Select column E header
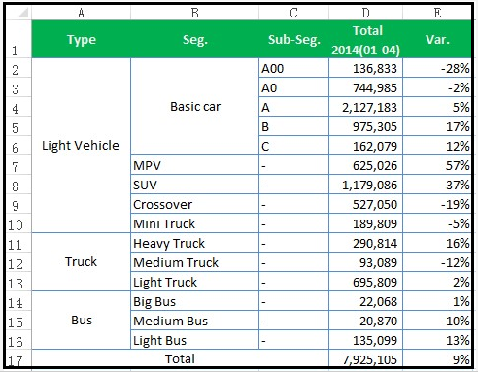 [x=437, y=13]
